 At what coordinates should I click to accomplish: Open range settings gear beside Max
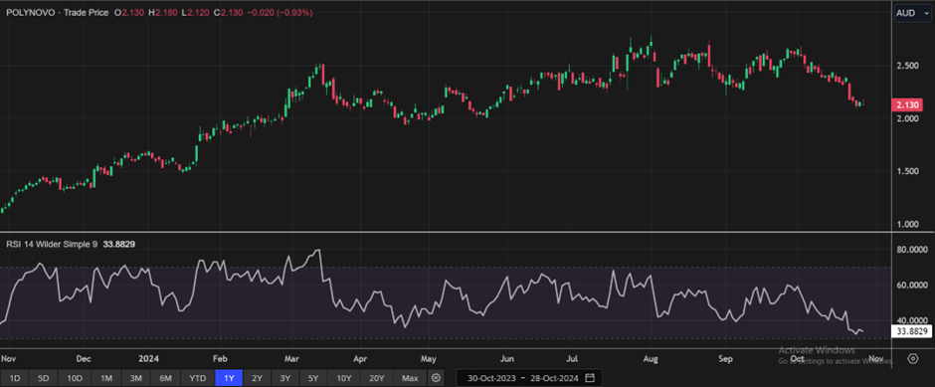coord(437,378)
